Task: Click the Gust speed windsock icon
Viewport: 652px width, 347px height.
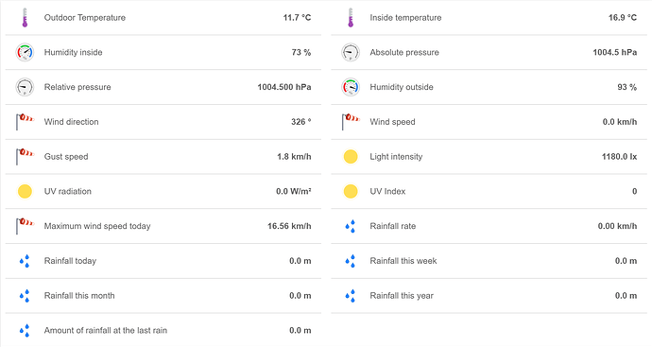Action: (25, 156)
